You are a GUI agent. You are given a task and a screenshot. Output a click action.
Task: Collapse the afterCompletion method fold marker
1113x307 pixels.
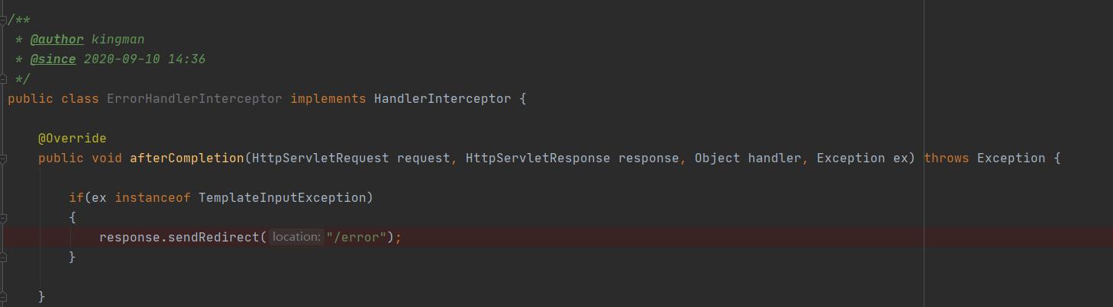pos(3,158)
